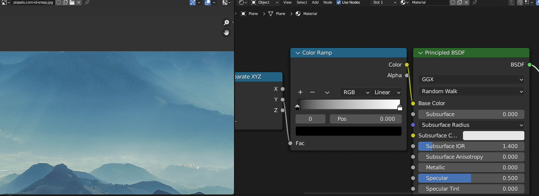Click Separate XYZ Y output socket

click(x=283, y=99)
